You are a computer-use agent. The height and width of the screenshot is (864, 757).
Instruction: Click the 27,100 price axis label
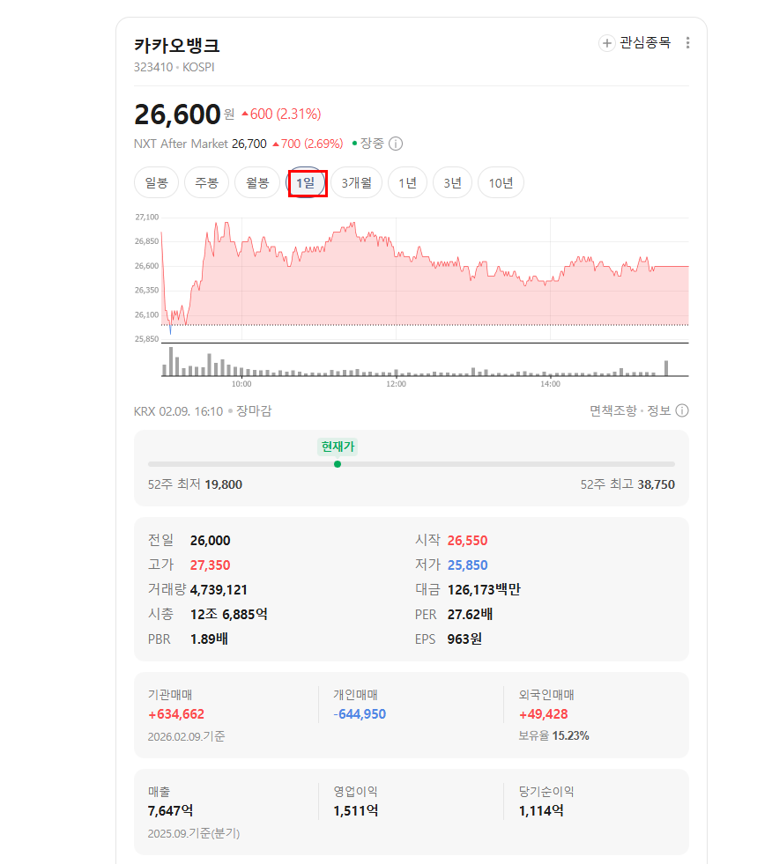pos(146,218)
